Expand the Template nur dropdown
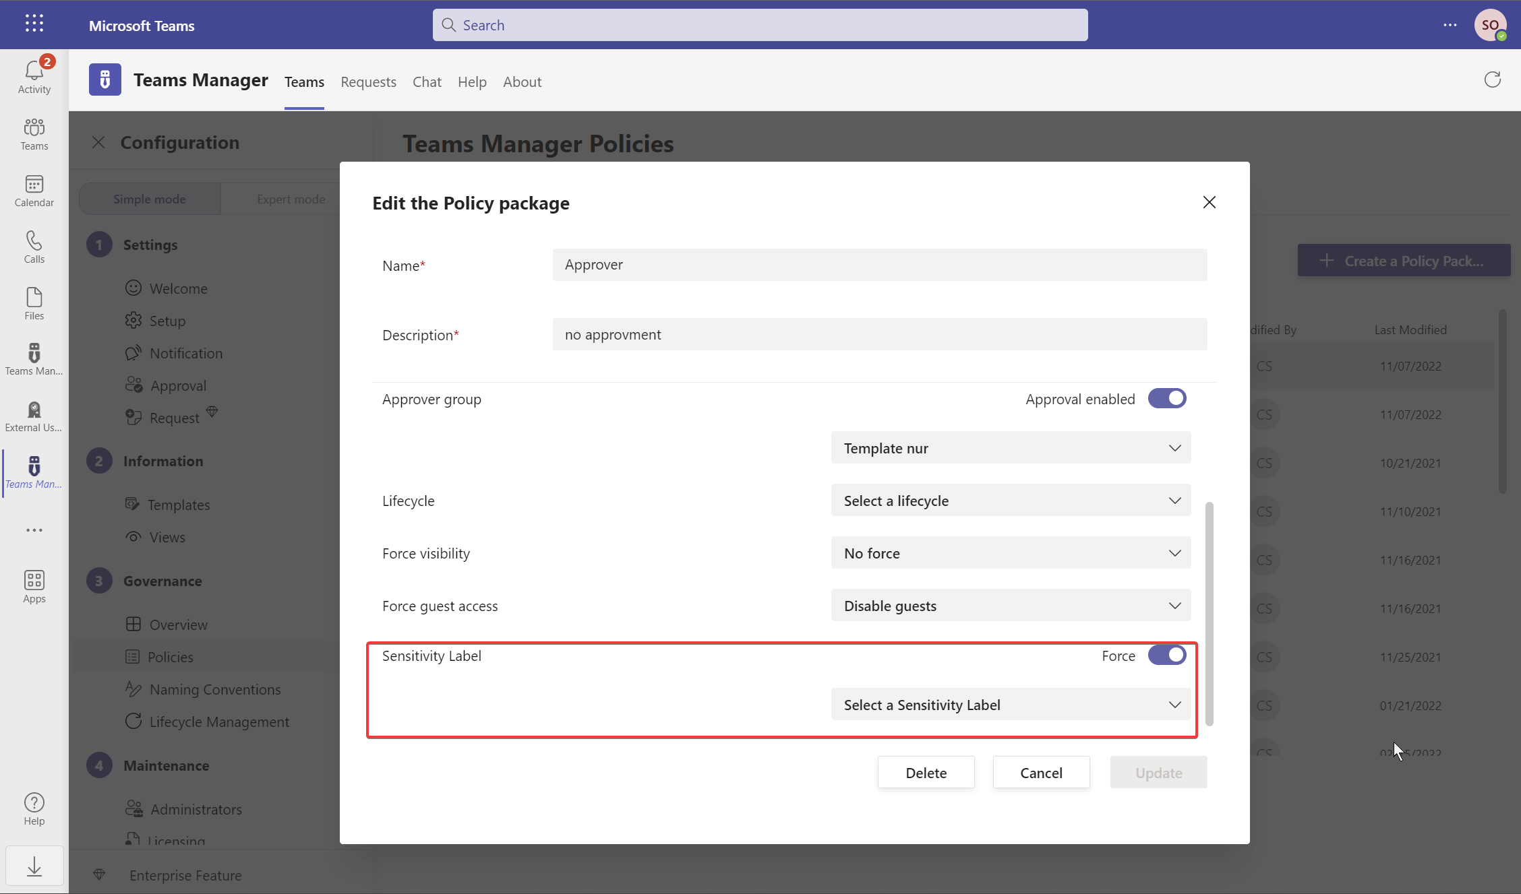Image resolution: width=1521 pixels, height=894 pixels. point(1011,448)
